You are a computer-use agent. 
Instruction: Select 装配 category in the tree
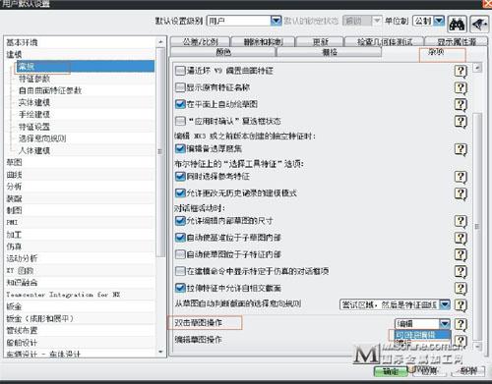tap(14, 198)
